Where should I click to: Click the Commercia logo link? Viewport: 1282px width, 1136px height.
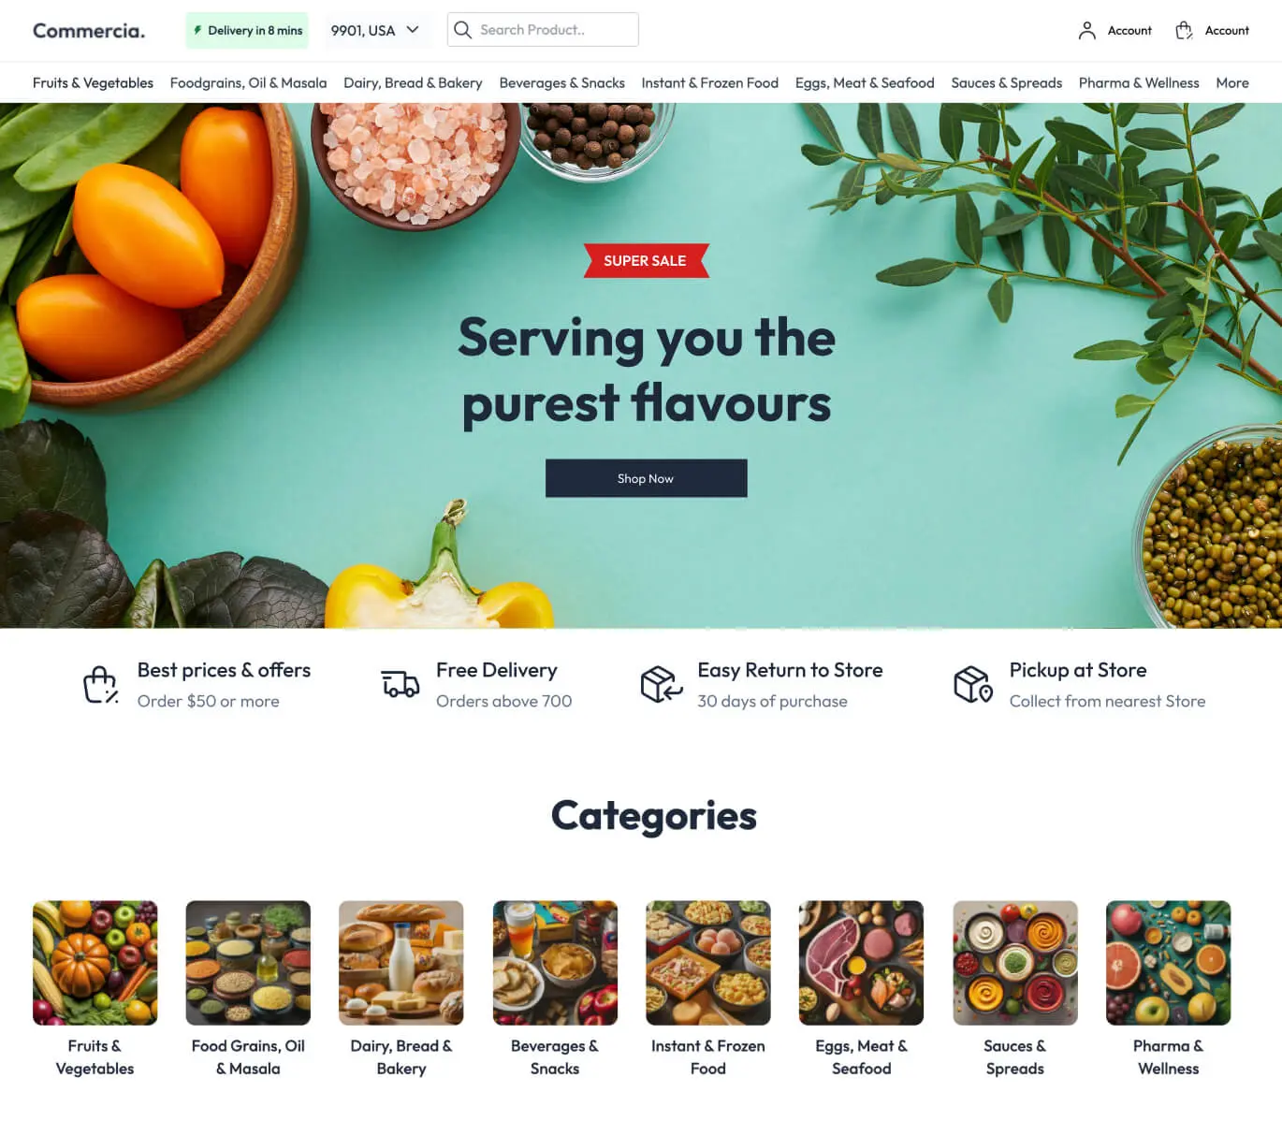(89, 31)
